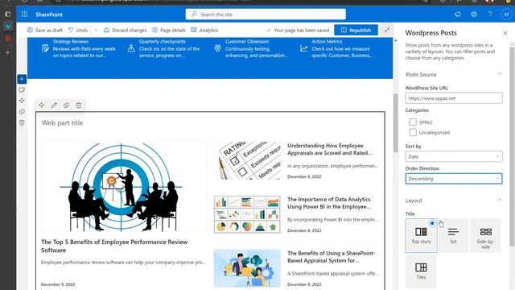This screenshot has height=290, width=515.
Task: Open the account profile avatar
Action: 506,14
